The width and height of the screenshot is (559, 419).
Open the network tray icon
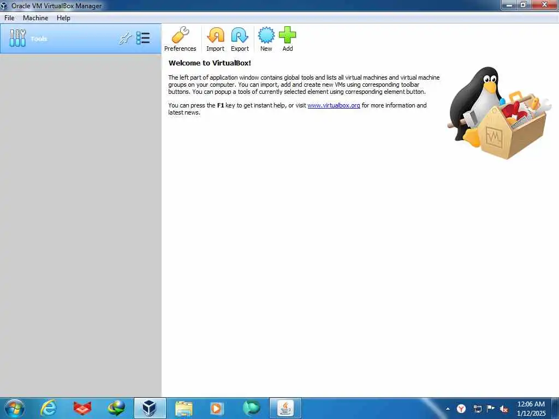click(477, 409)
